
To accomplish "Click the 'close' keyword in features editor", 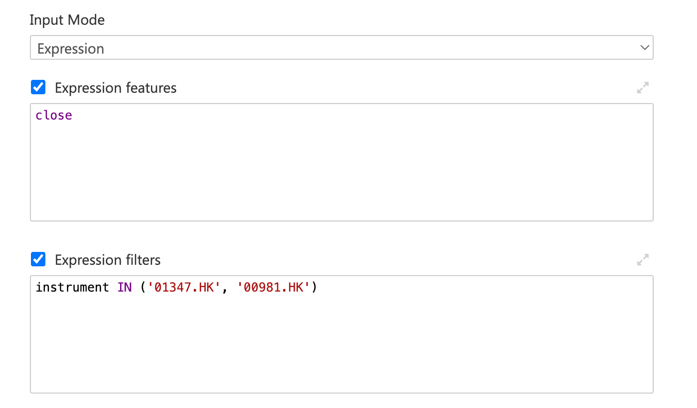I will (x=54, y=115).
